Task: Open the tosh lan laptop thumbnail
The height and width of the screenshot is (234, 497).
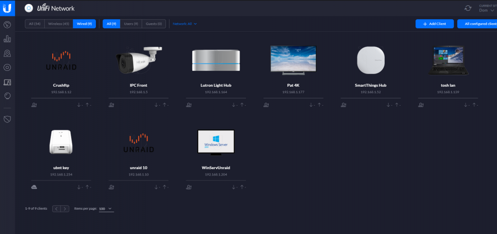Action: (448, 60)
